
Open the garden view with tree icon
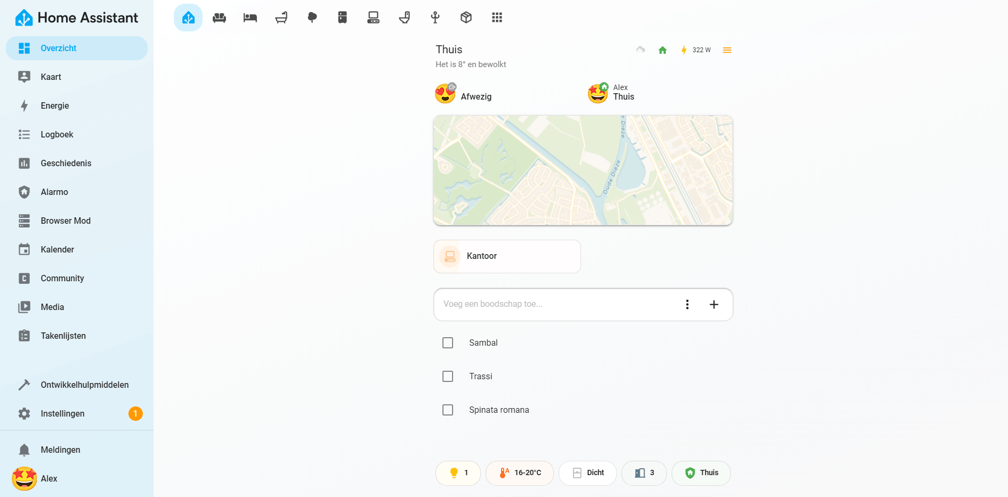click(312, 17)
